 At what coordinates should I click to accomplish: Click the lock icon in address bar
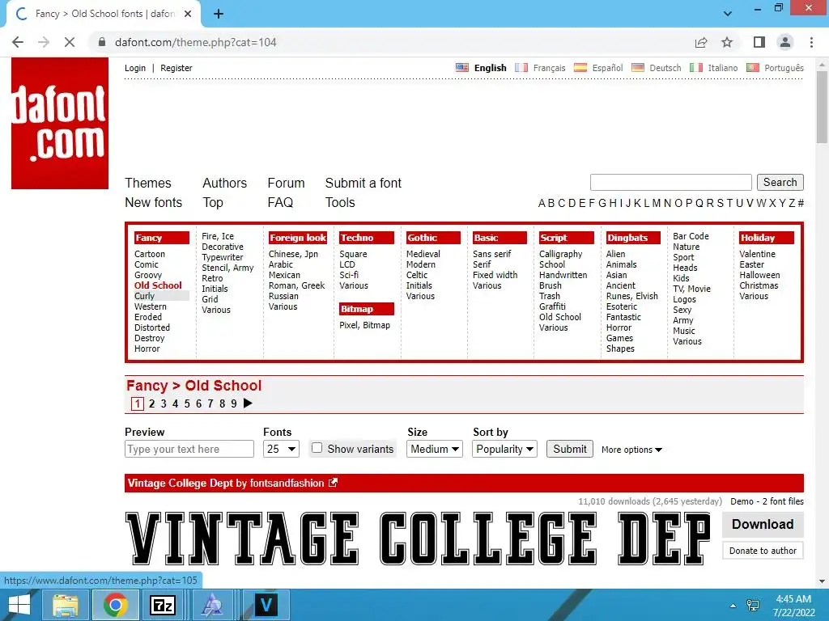coord(102,42)
